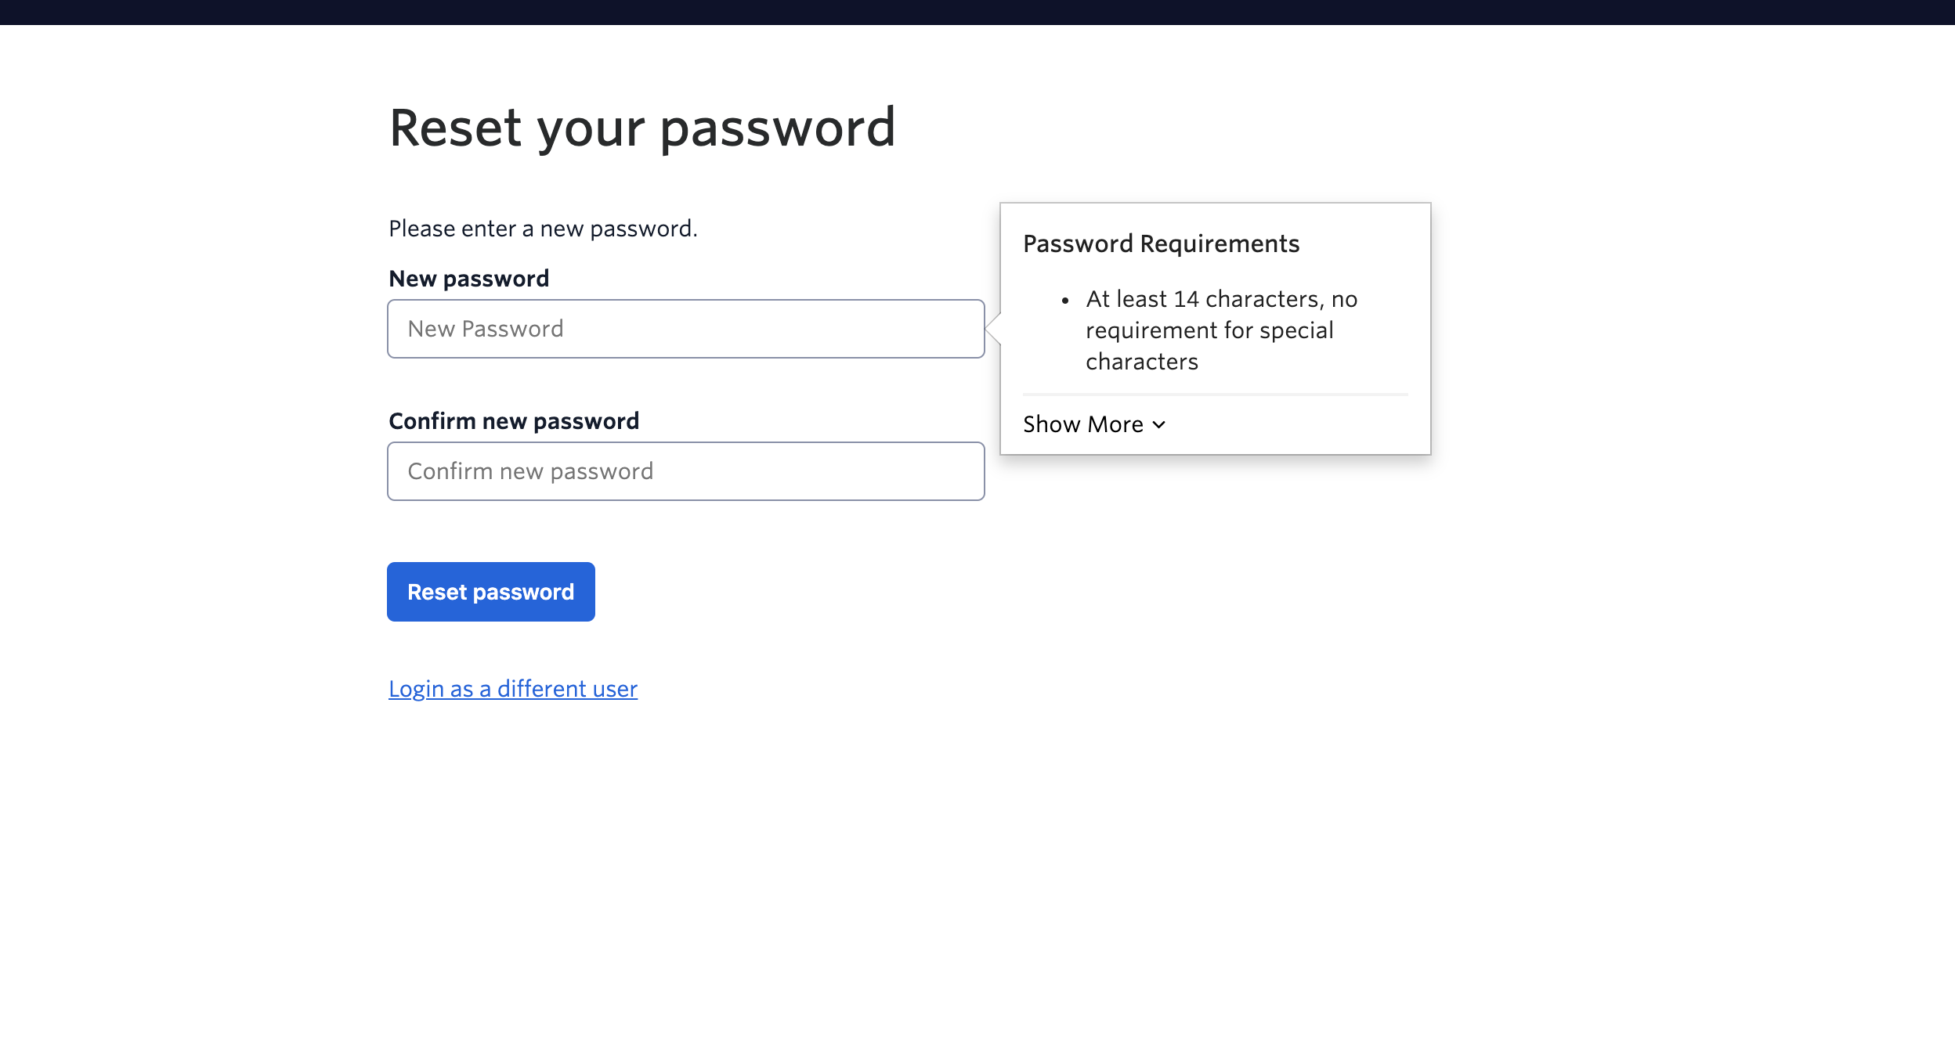Select the New password field label

tap(468, 278)
